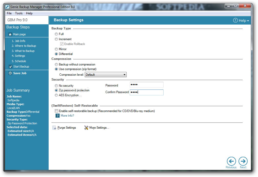The width and height of the screenshot is (258, 177).
Task: Minimize the application window
Action: click(x=228, y=6)
